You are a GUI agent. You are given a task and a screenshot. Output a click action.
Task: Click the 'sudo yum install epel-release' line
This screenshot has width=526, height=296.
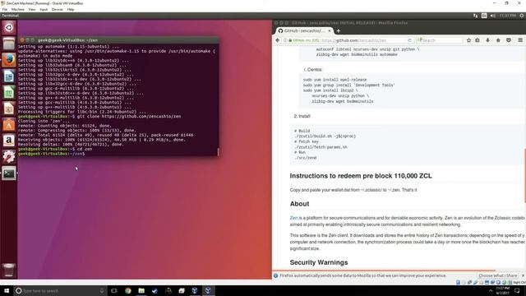click(335, 80)
